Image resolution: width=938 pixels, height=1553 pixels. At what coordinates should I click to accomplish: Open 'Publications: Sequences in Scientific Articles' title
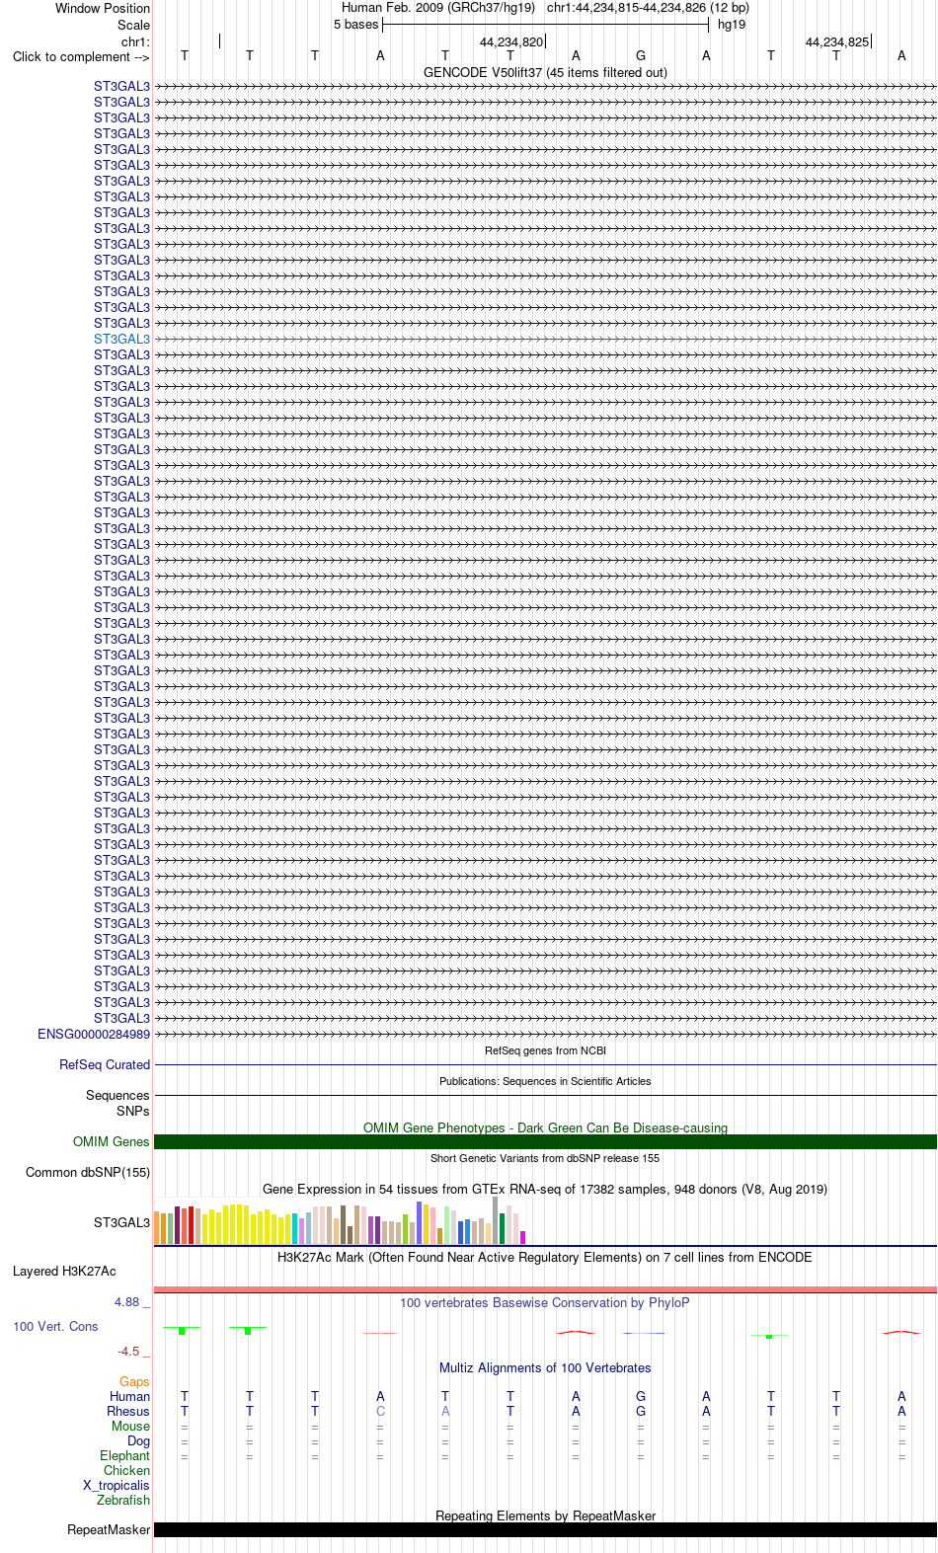[545, 1081]
